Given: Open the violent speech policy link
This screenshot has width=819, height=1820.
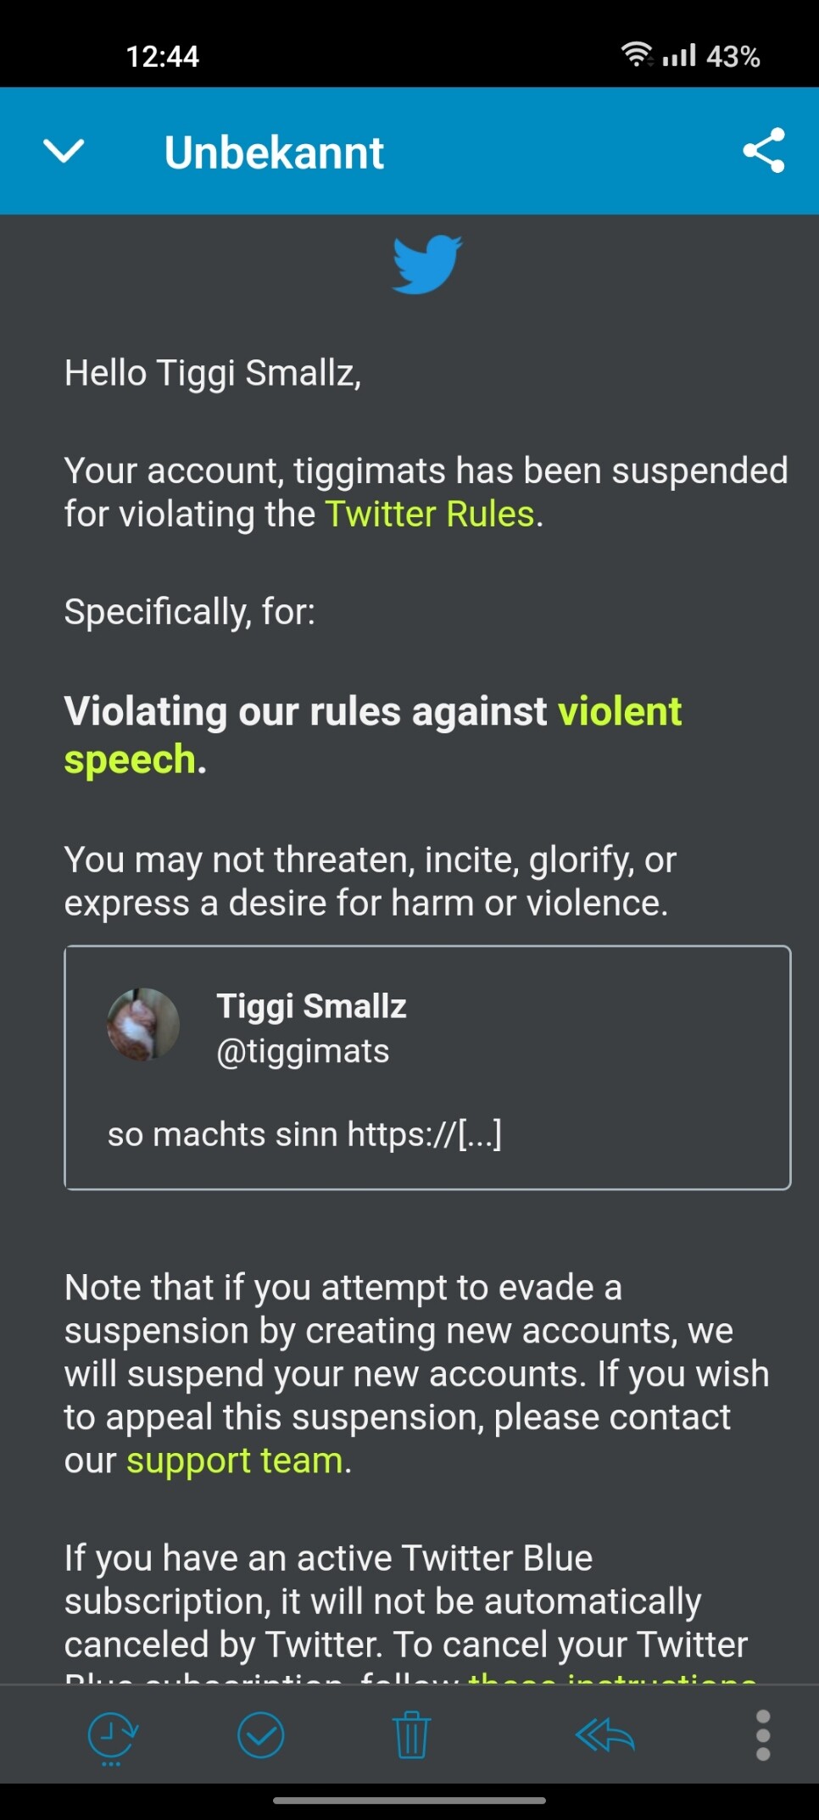Looking at the screenshot, I should point(373,735).
